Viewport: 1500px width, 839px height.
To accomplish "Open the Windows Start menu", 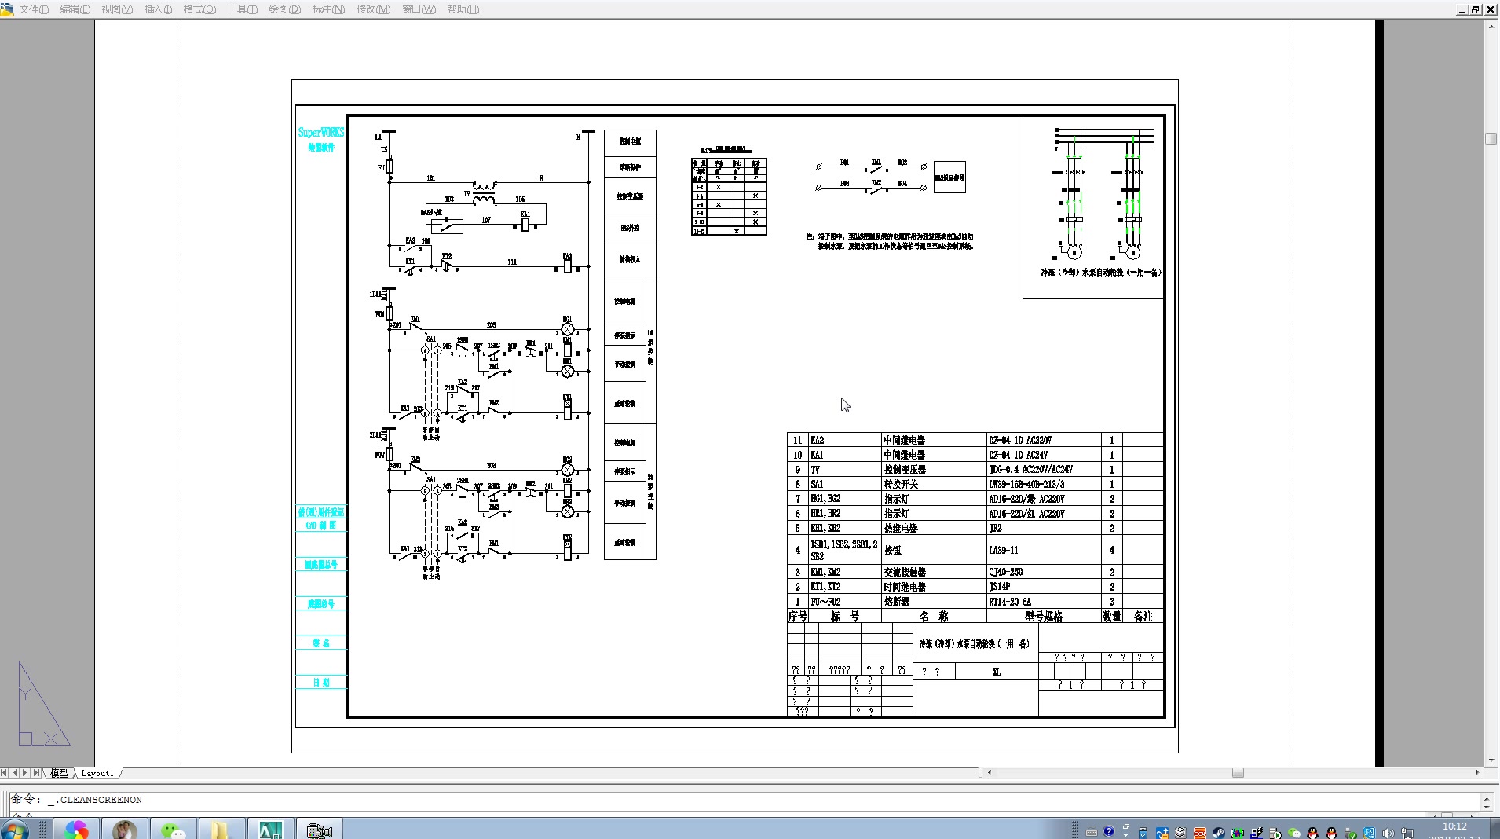I will tap(14, 830).
